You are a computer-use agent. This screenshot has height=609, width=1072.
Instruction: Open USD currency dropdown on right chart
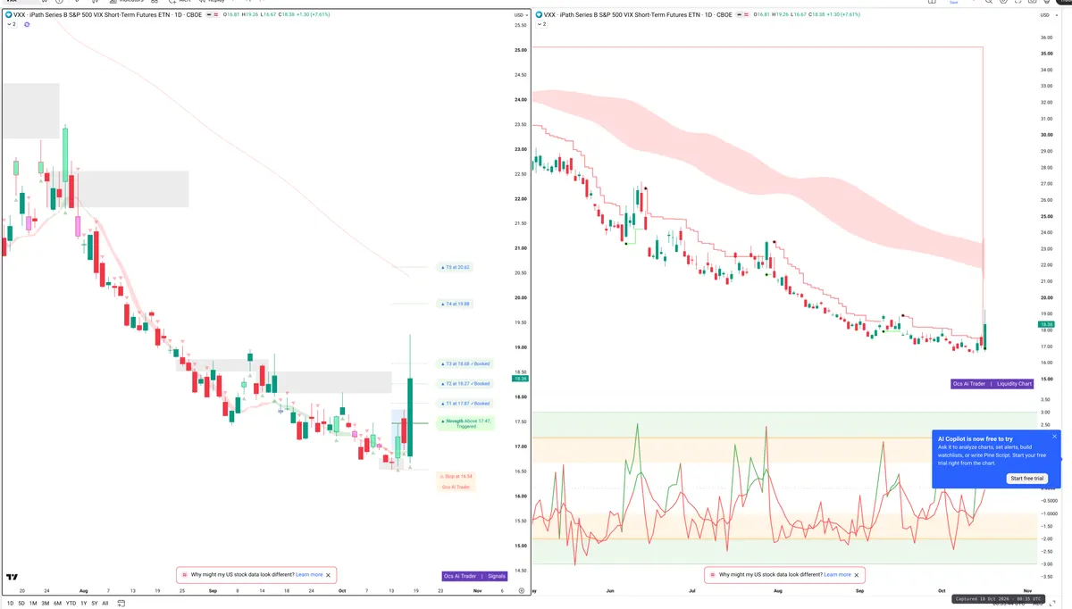[1047, 15]
